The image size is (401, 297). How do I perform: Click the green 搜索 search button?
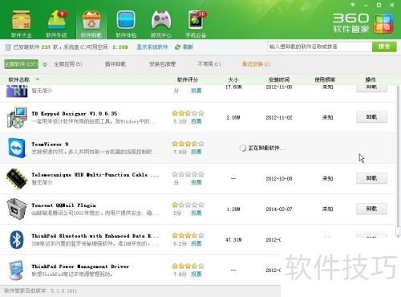(384, 47)
